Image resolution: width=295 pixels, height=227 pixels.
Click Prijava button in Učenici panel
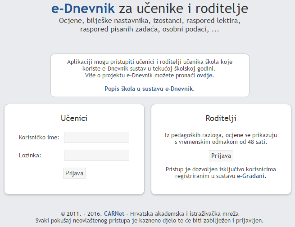pyautogui.click(x=74, y=173)
